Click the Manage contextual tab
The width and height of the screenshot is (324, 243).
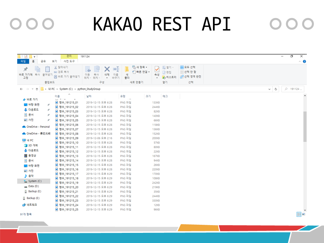[x=69, y=56]
